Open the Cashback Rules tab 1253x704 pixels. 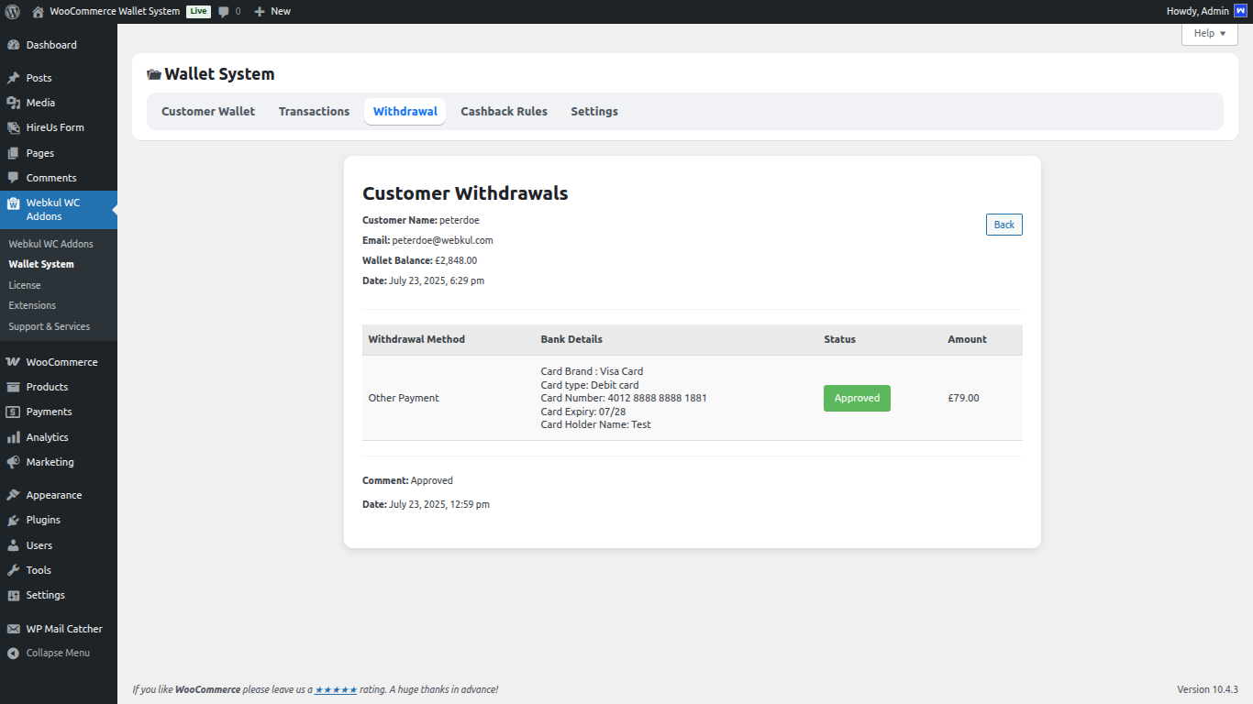pyautogui.click(x=504, y=111)
